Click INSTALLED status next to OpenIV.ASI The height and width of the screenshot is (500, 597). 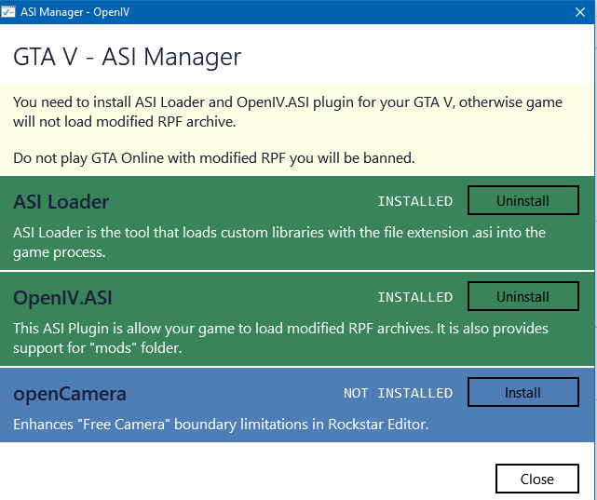[x=414, y=298]
